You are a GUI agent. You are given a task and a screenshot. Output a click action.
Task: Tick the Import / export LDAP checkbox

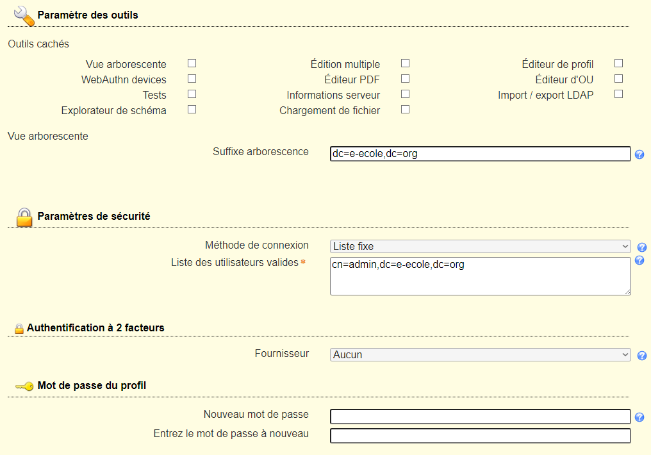point(618,94)
